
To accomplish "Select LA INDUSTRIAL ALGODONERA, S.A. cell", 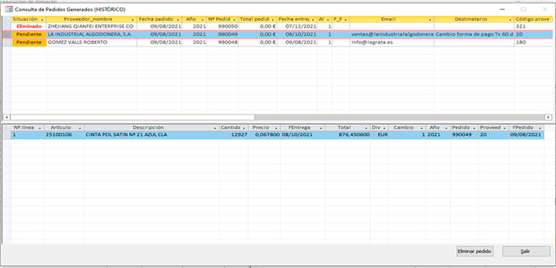I will 92,34.
